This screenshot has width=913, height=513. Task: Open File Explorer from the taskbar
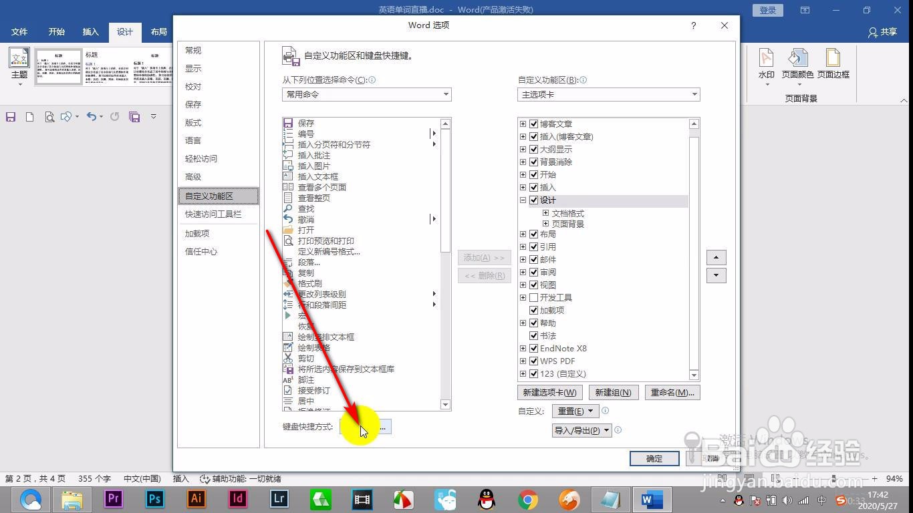[x=72, y=499]
